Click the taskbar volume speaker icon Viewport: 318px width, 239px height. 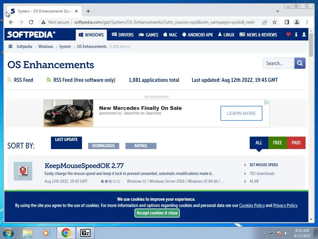(287, 233)
